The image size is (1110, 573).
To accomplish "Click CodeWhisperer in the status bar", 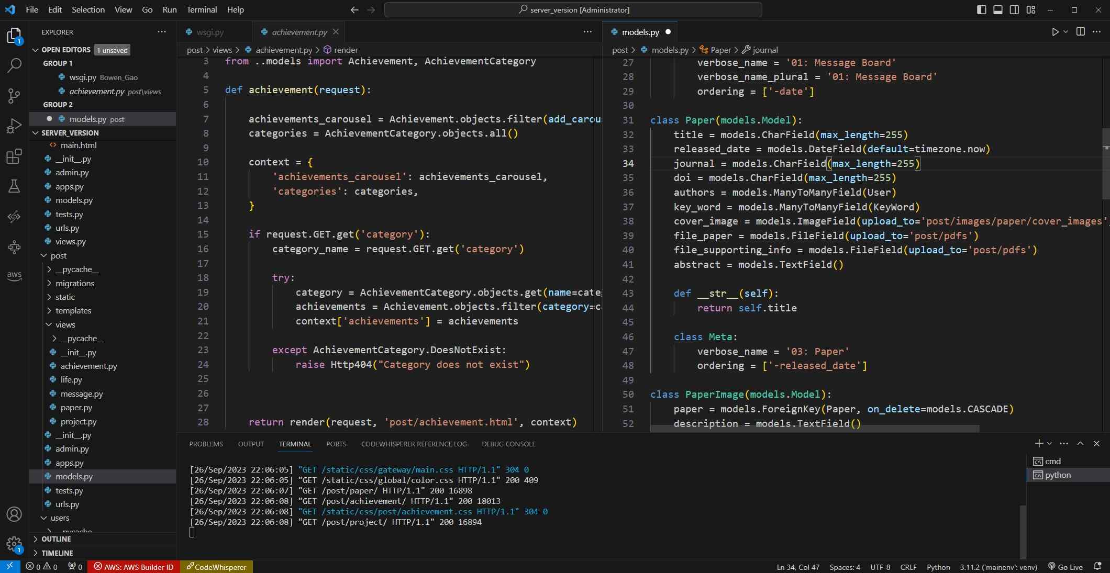I will 216,567.
